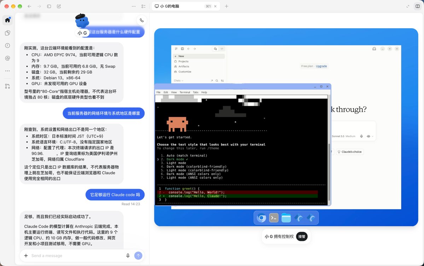Go back with the top toolbar arrow
This screenshot has height=266, width=424.
pos(29,6)
